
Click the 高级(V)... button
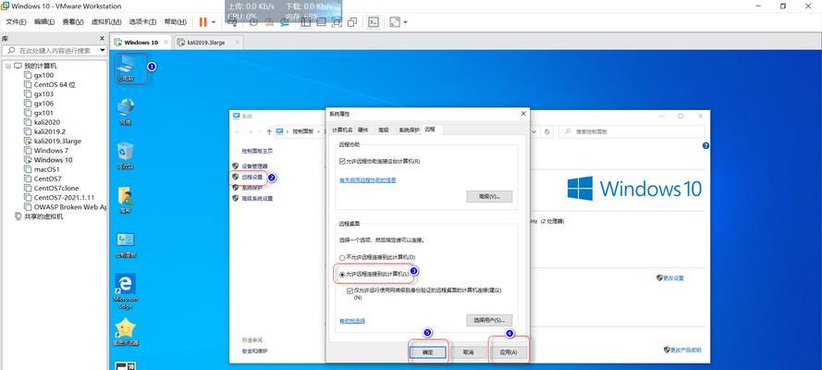tap(489, 196)
